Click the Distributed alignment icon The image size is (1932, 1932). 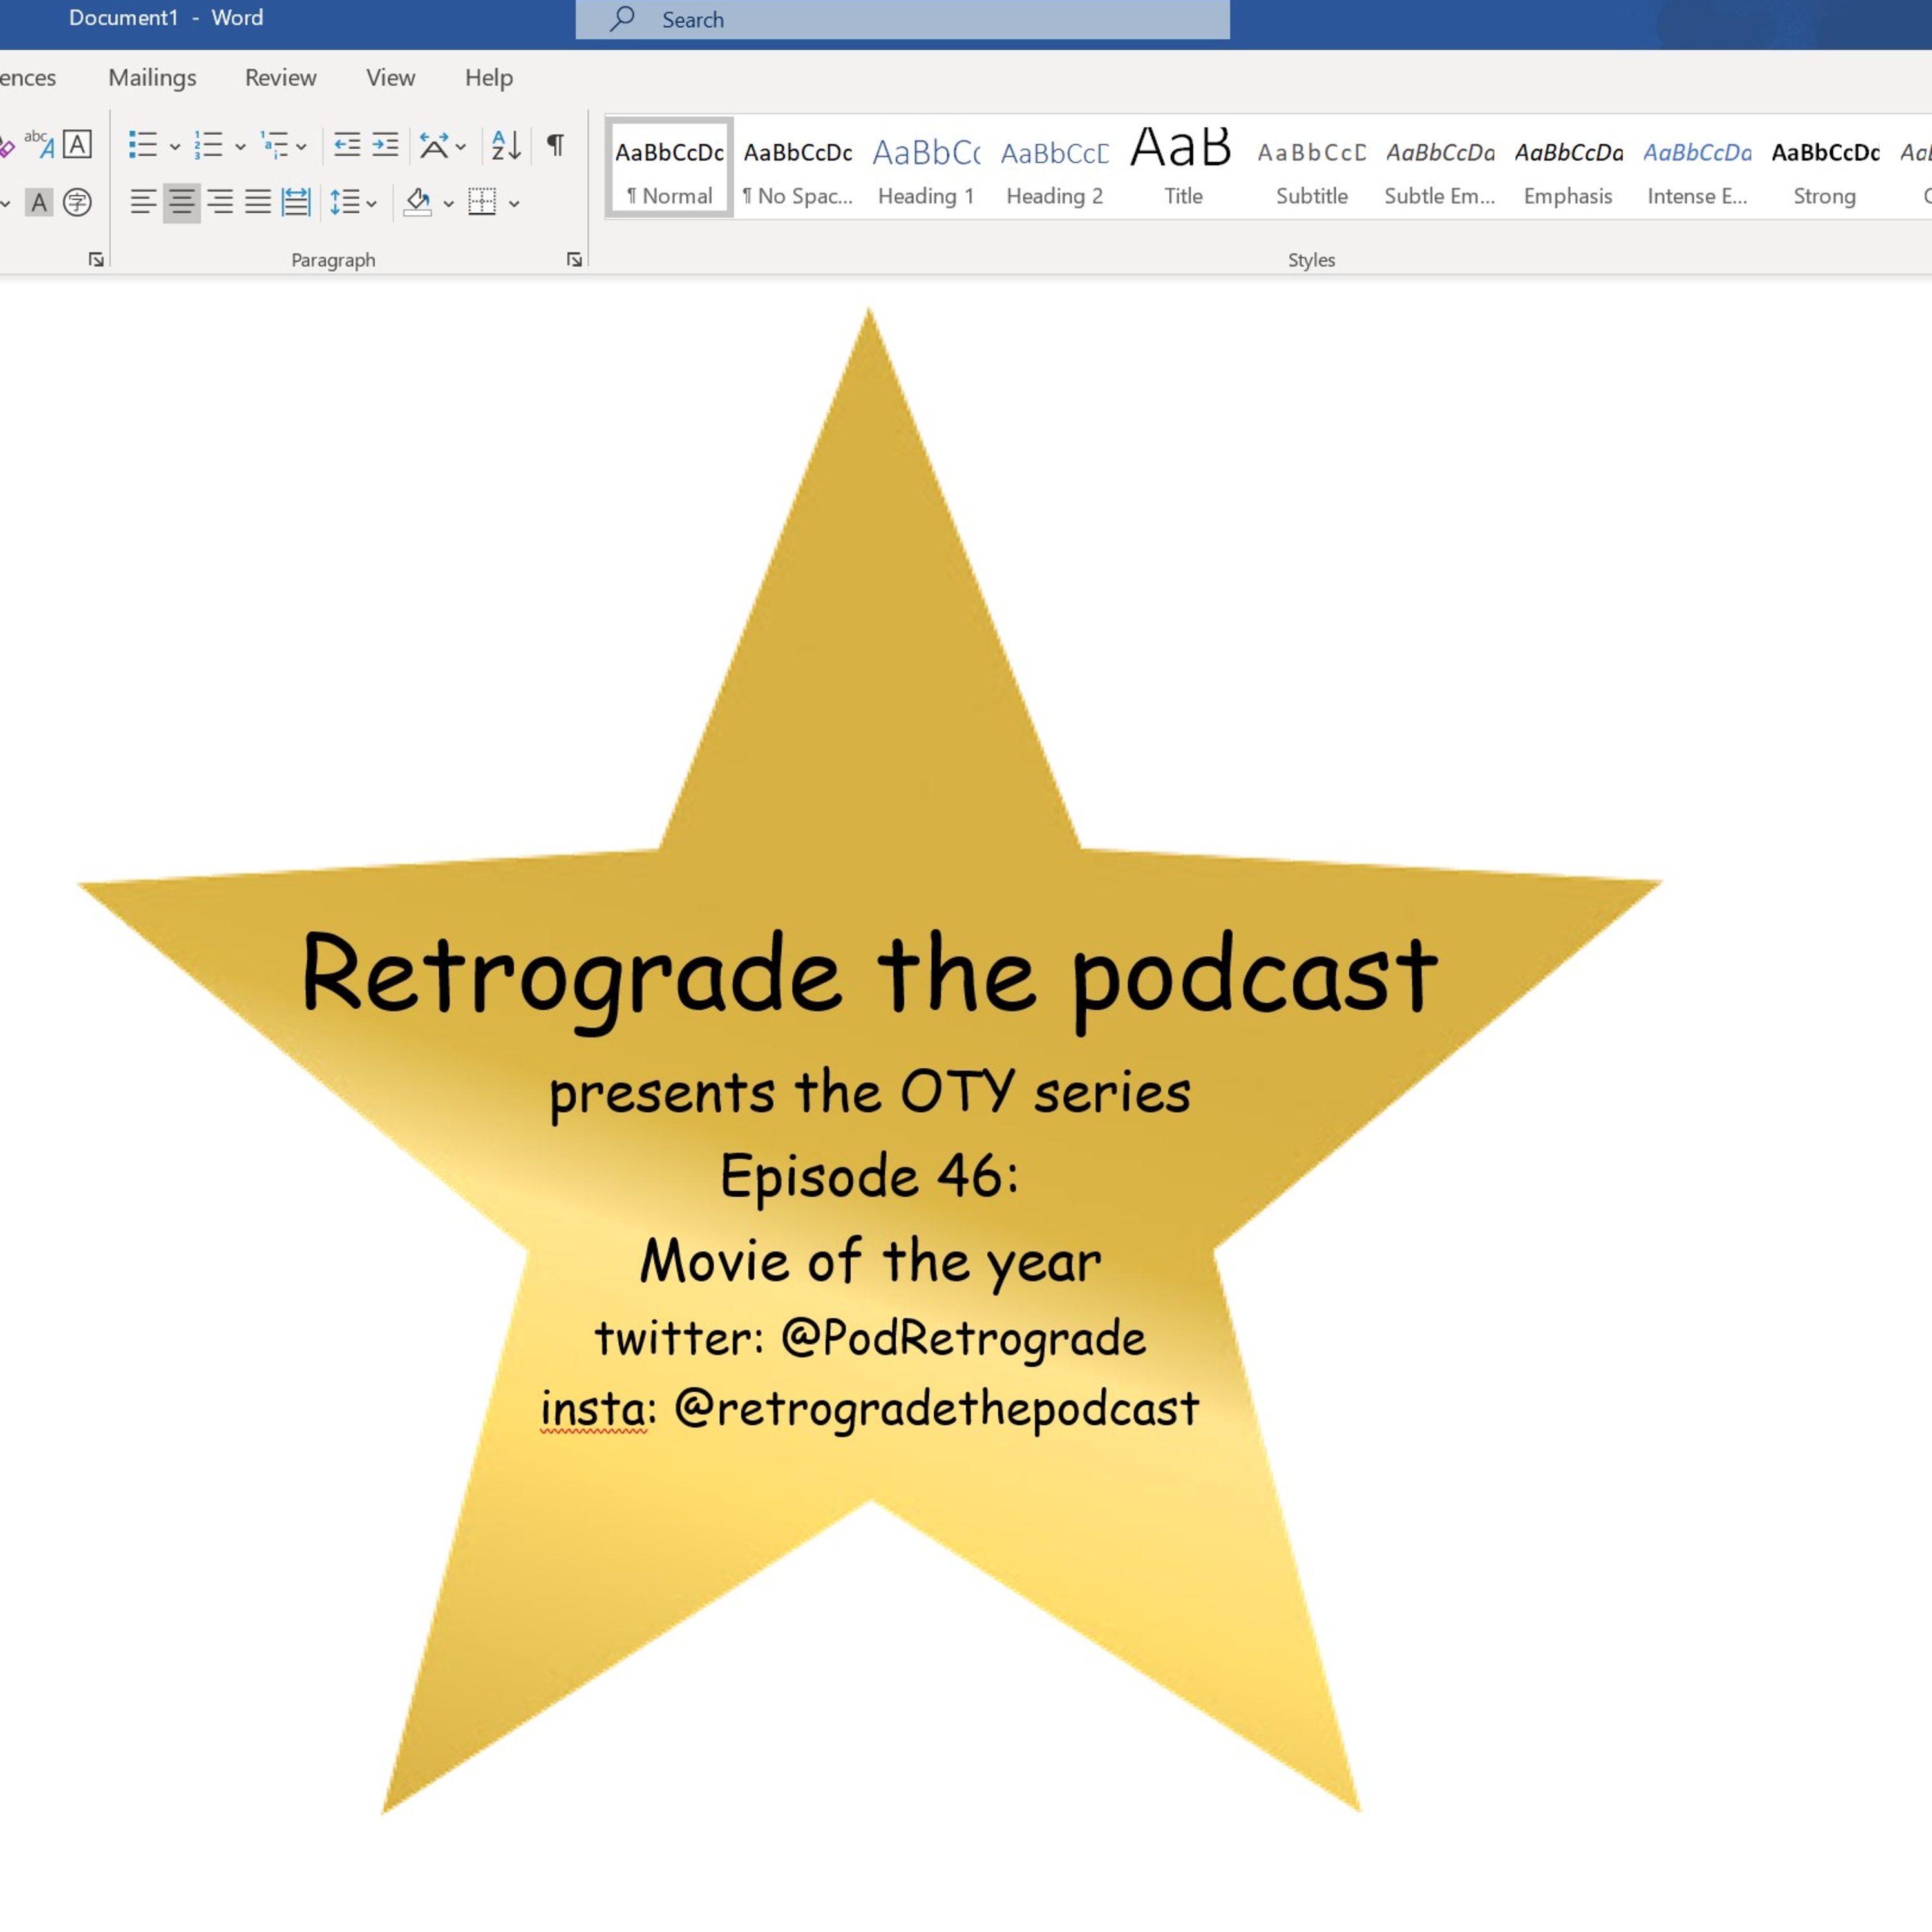(296, 203)
